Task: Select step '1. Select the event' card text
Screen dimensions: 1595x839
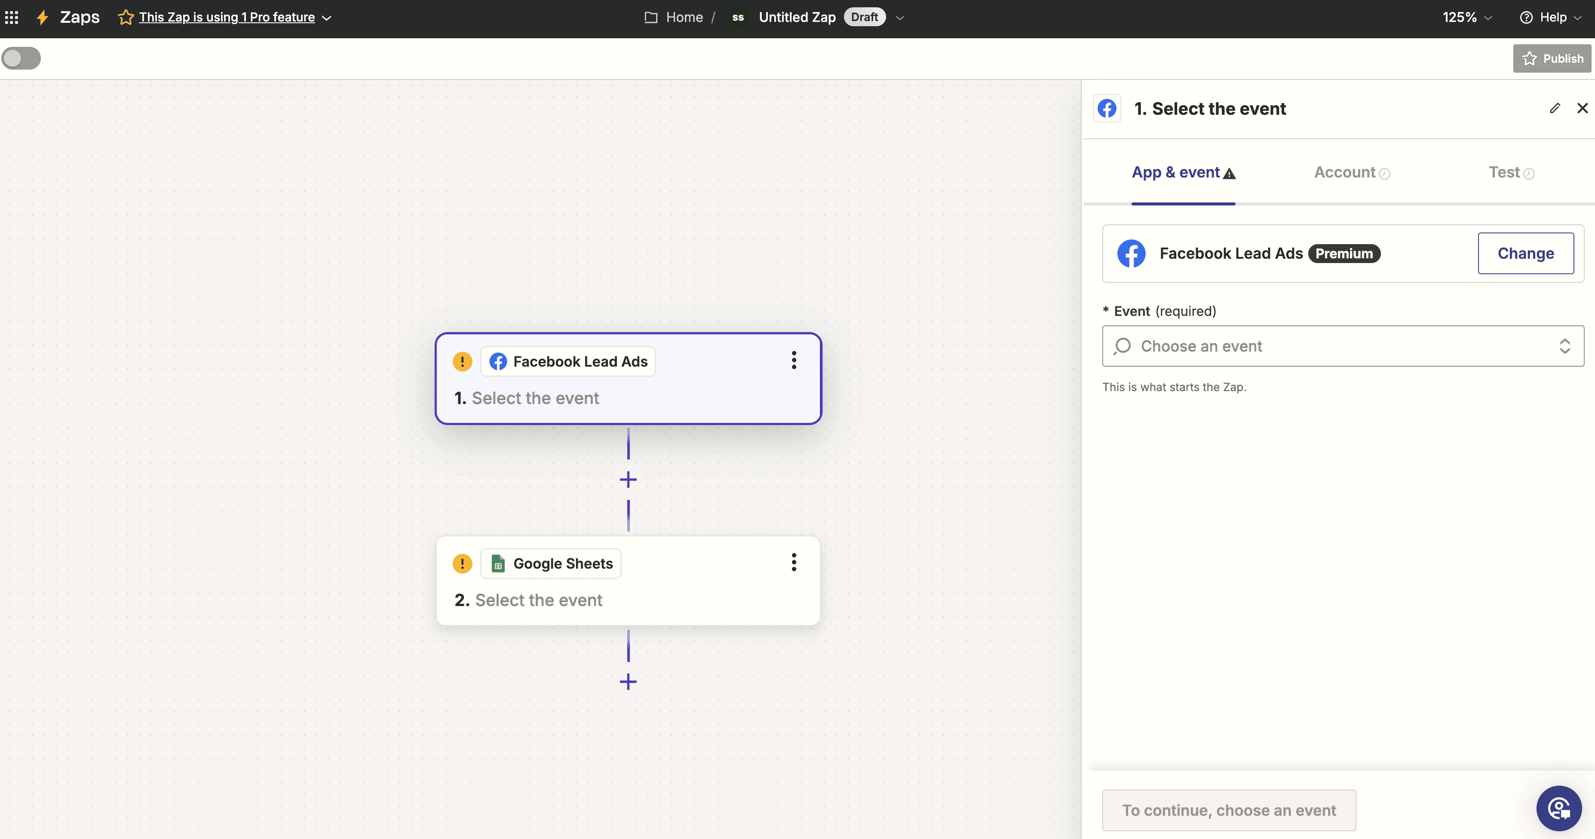Action: point(527,398)
